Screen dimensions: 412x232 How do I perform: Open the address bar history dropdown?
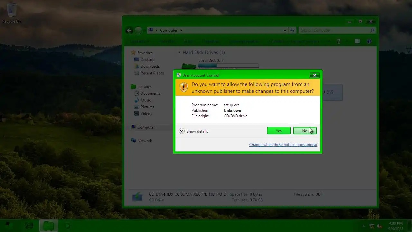tap(285, 30)
